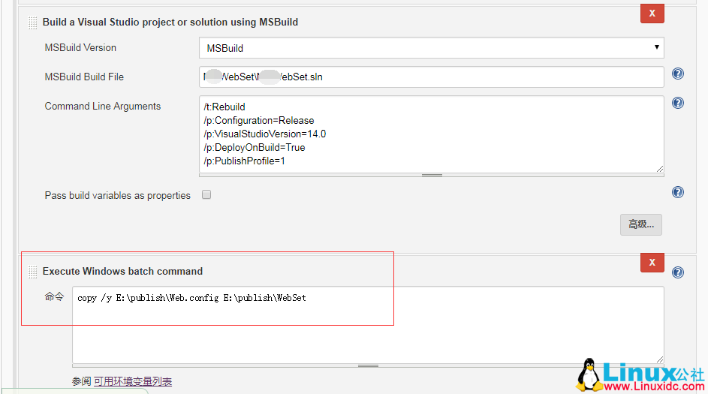Expand the MSBuild Version dropdown
The height and width of the screenshot is (394, 708).
point(431,48)
